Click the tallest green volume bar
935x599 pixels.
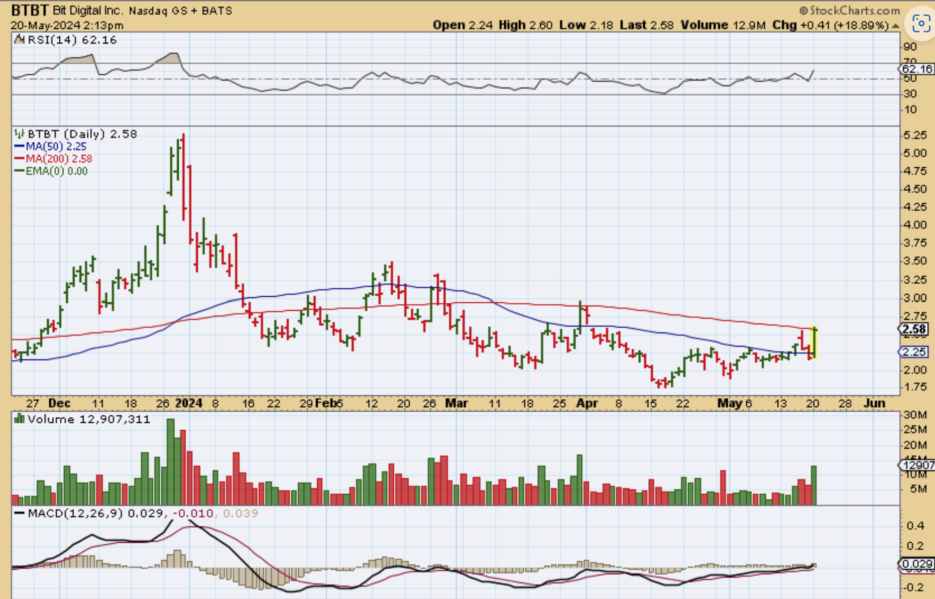(x=171, y=462)
